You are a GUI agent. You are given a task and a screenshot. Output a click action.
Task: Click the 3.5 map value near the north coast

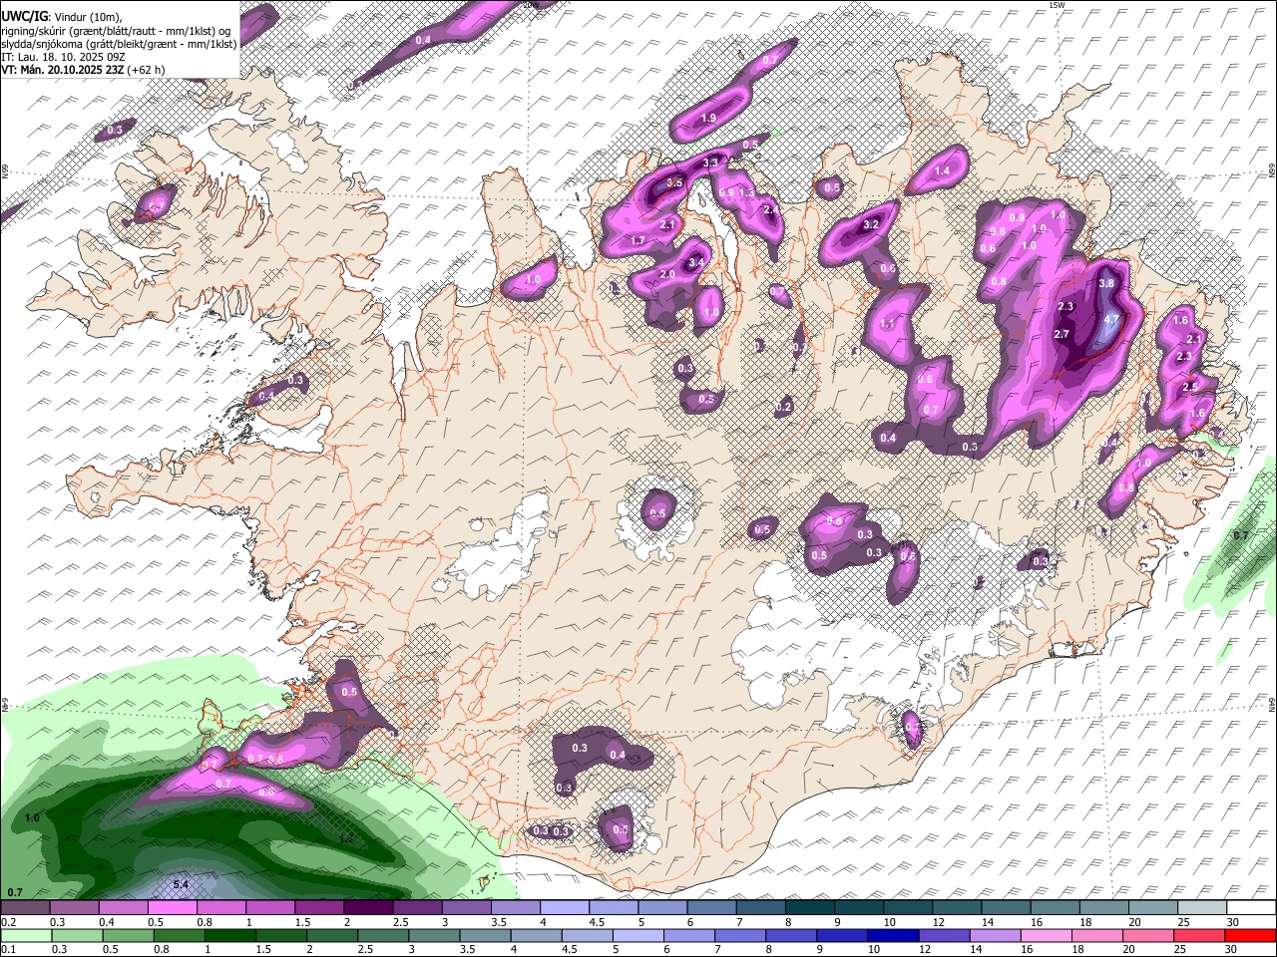674,182
